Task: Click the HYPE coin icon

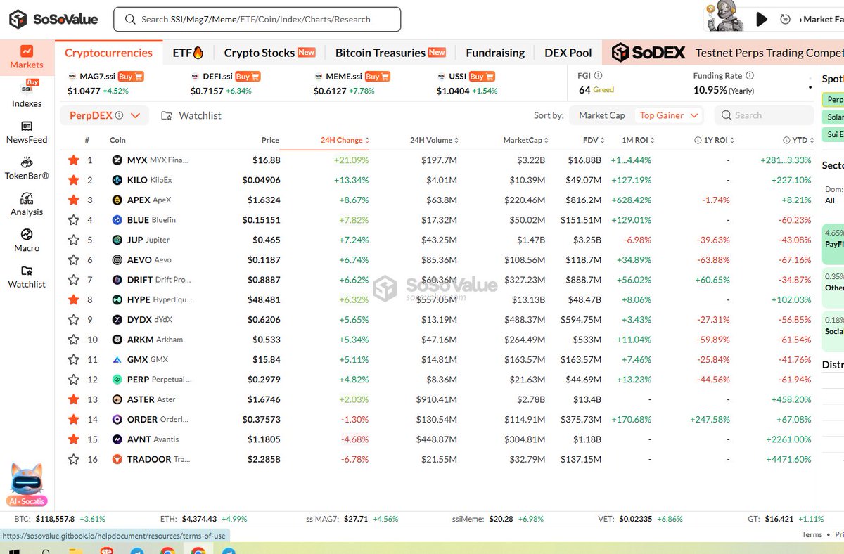Action: (117, 299)
